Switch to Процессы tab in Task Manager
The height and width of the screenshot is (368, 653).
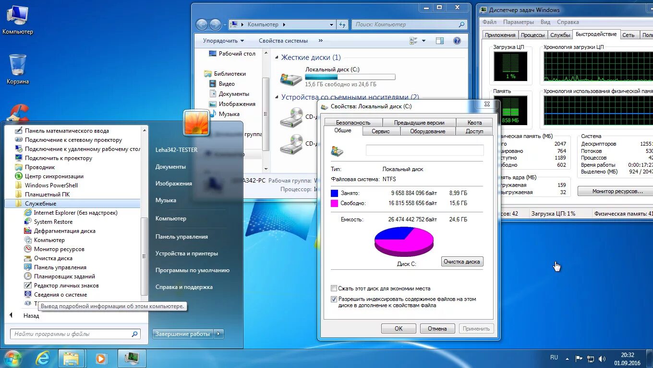click(x=533, y=35)
